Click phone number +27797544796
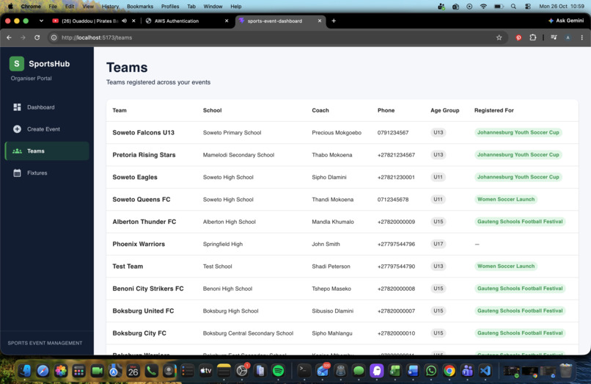 click(x=396, y=244)
